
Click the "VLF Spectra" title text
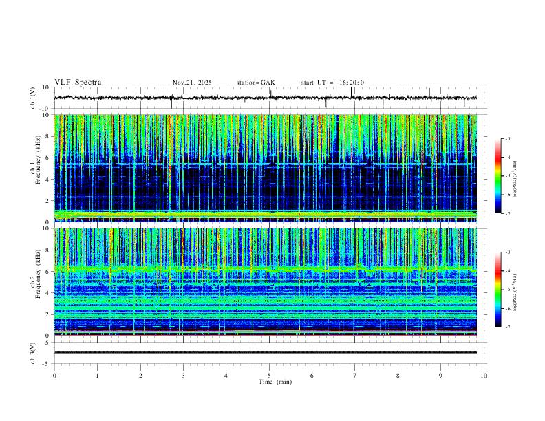[x=78, y=83]
